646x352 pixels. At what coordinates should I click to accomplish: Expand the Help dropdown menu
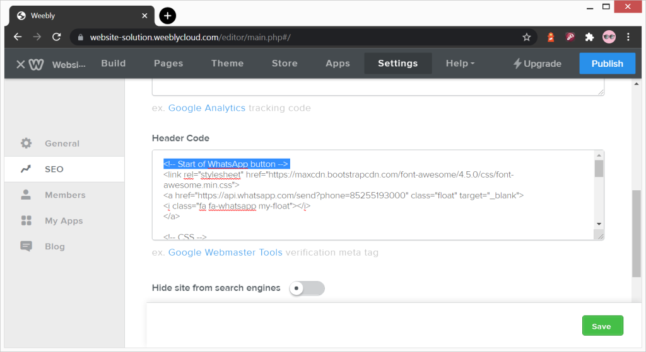(460, 64)
